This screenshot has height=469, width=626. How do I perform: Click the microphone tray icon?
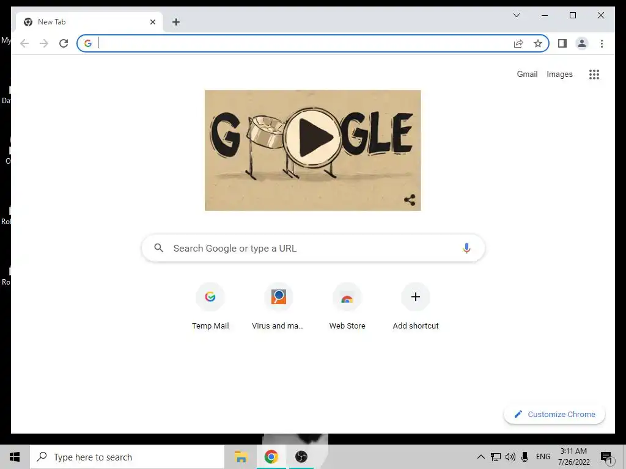[x=525, y=457]
